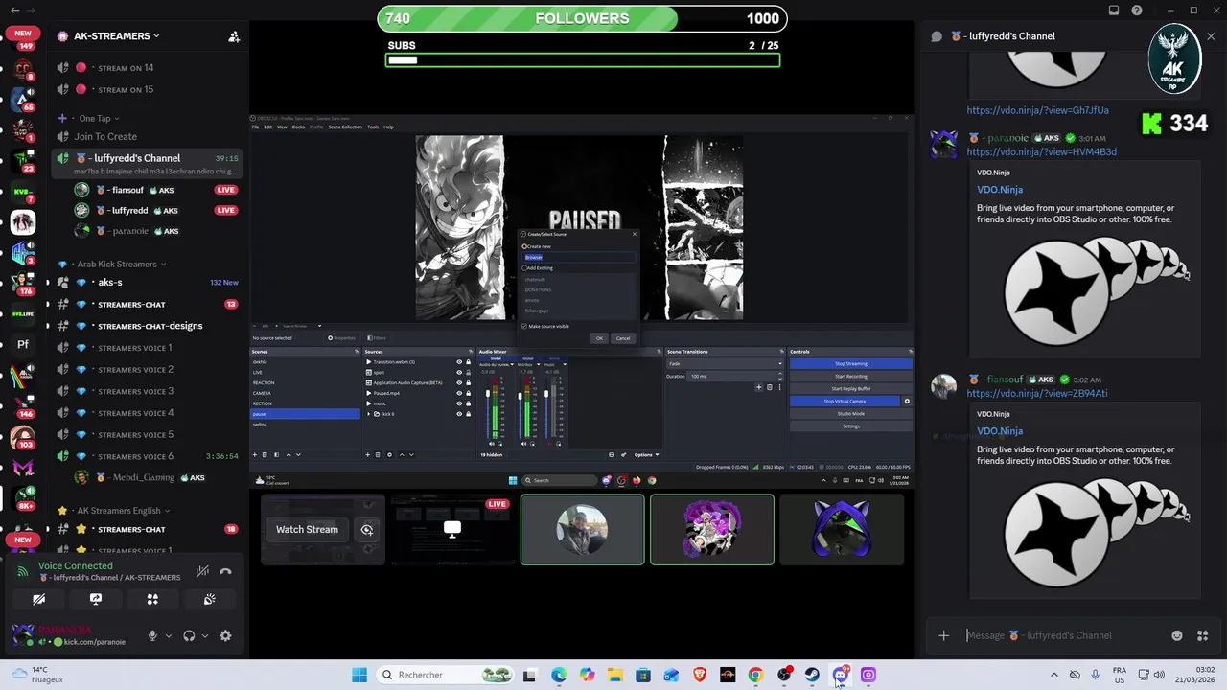Viewport: 1227px width, 690px height.
Task: Click Stop Streaming in shared OBS view
Action: point(850,363)
